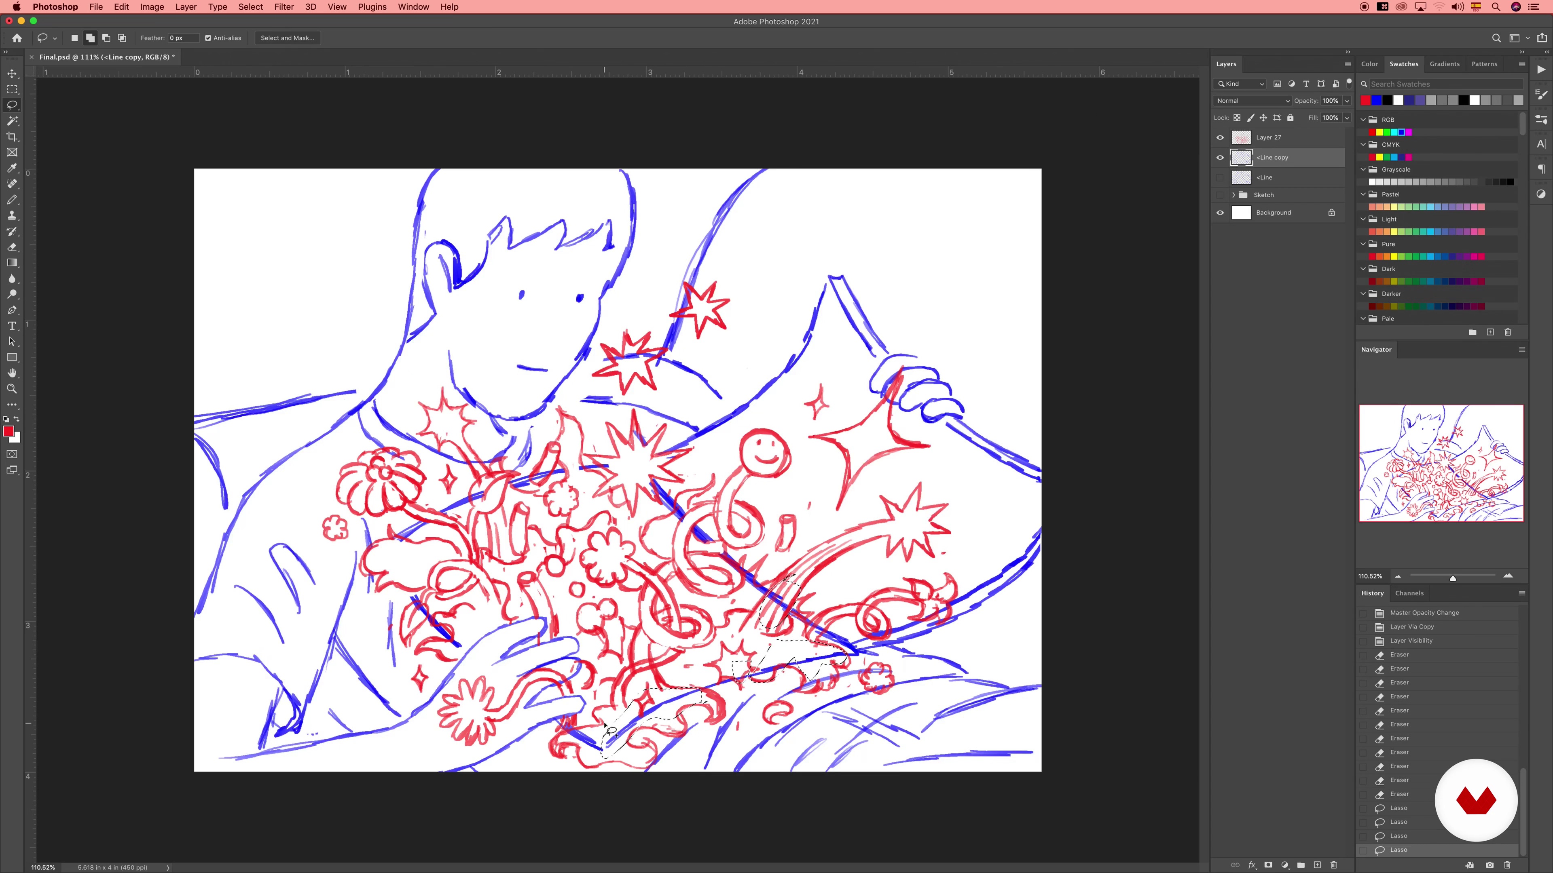Image resolution: width=1553 pixels, height=873 pixels.
Task: Hide the Background layer eye icon
Action: 1220,213
